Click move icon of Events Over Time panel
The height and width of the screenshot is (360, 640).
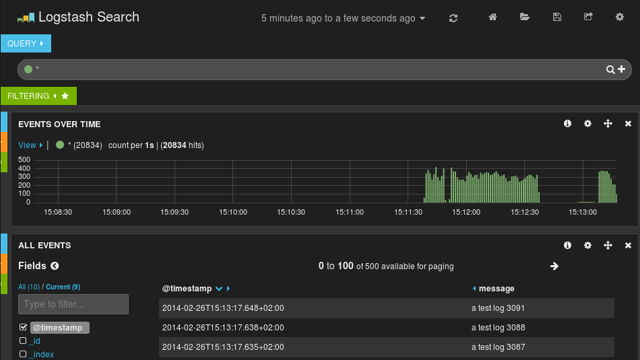[608, 124]
